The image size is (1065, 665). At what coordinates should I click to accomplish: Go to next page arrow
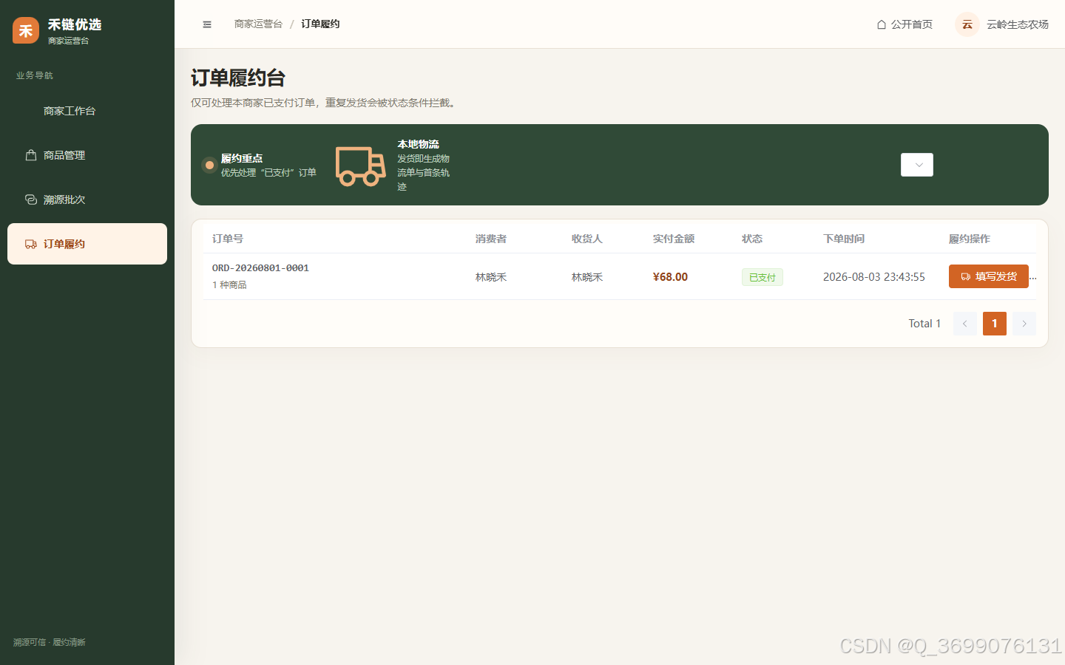pyautogui.click(x=1024, y=324)
